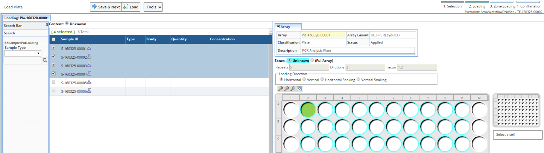This screenshot has height=153, width=544.
Task: Click the search magnifier button under Sample Type
Action: click(45, 61)
